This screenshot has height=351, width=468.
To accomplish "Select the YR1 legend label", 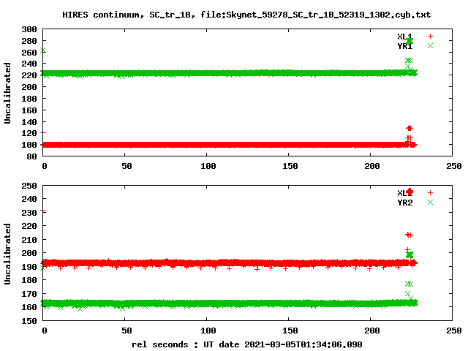I will pyautogui.click(x=404, y=46).
